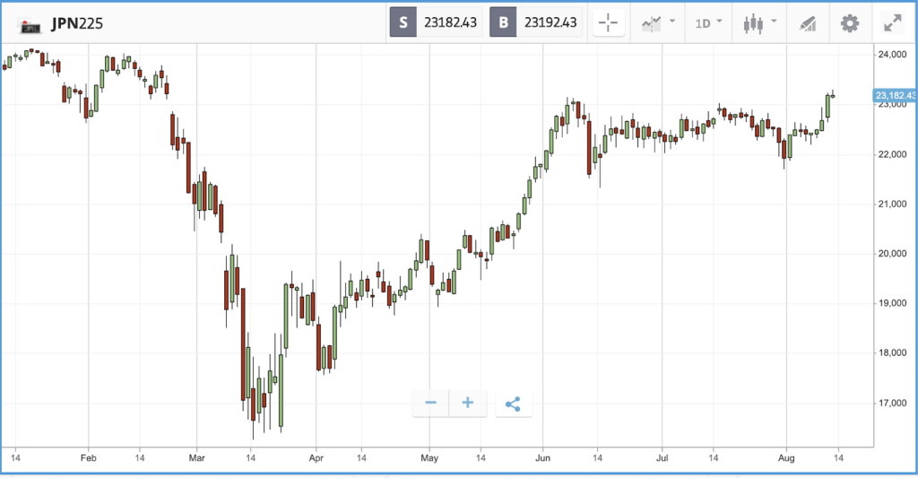The height and width of the screenshot is (478, 918).
Task: Click the 23,182.43 current price label
Action: click(896, 95)
